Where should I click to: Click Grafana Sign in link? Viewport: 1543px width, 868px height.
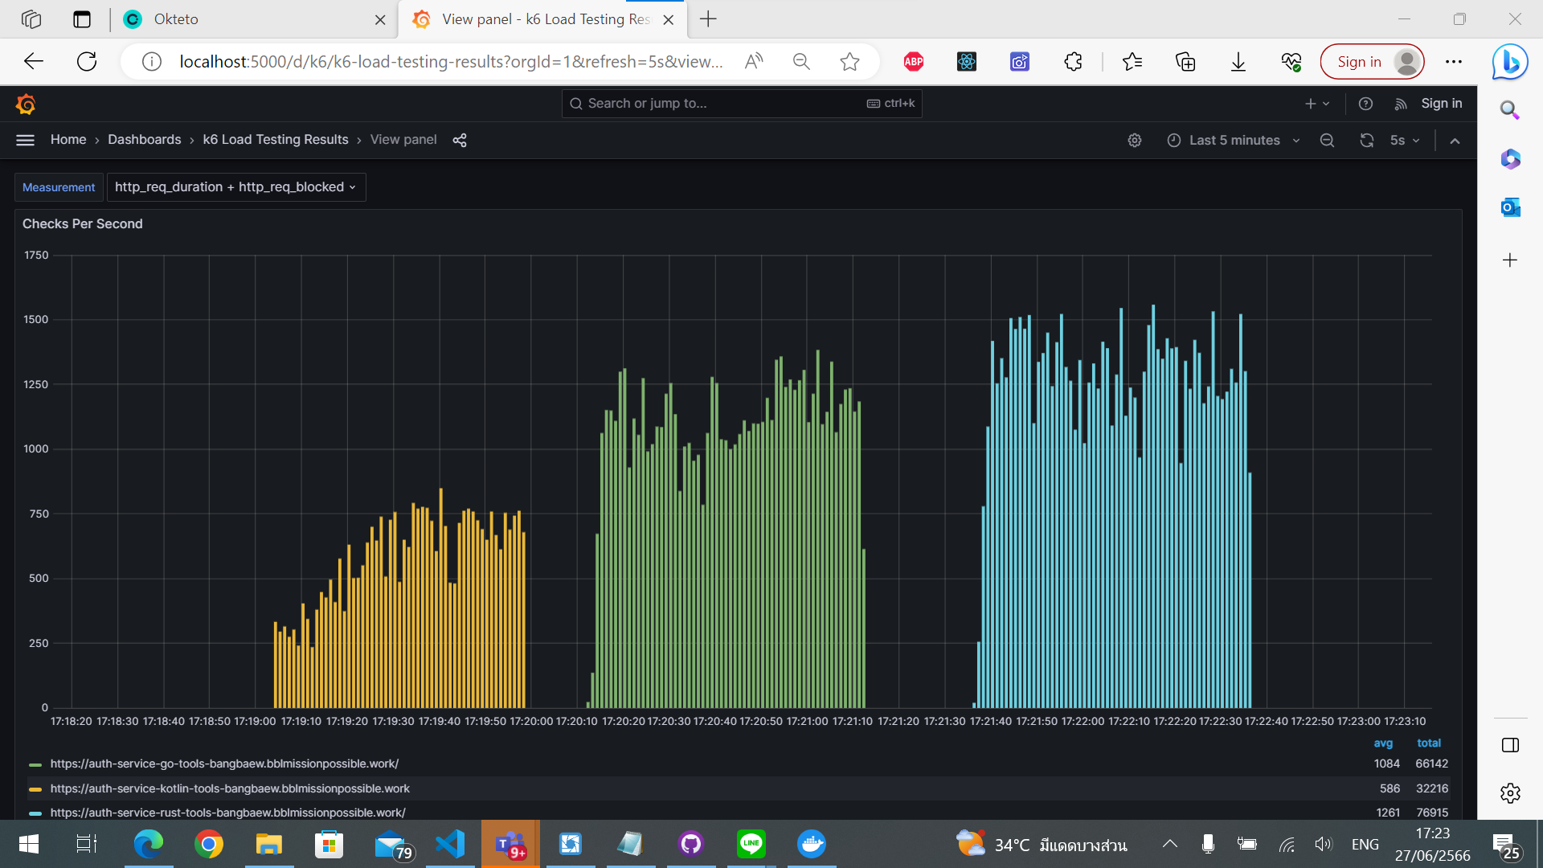[1441, 104]
